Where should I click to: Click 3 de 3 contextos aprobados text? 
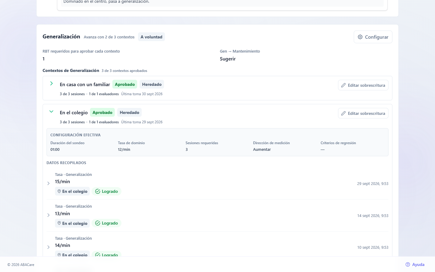pos(124,71)
